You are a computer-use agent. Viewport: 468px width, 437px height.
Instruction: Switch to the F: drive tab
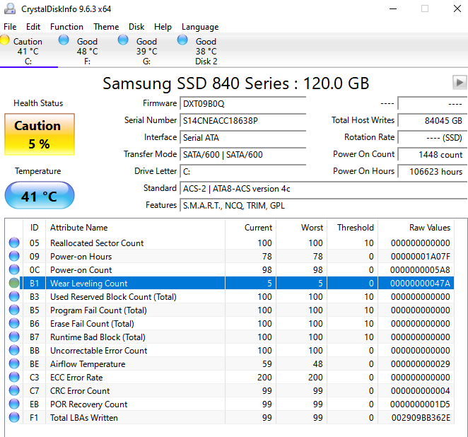pos(87,51)
